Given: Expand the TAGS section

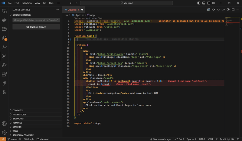Looking at the screenshot, I should pyautogui.click(x=35, y=131).
